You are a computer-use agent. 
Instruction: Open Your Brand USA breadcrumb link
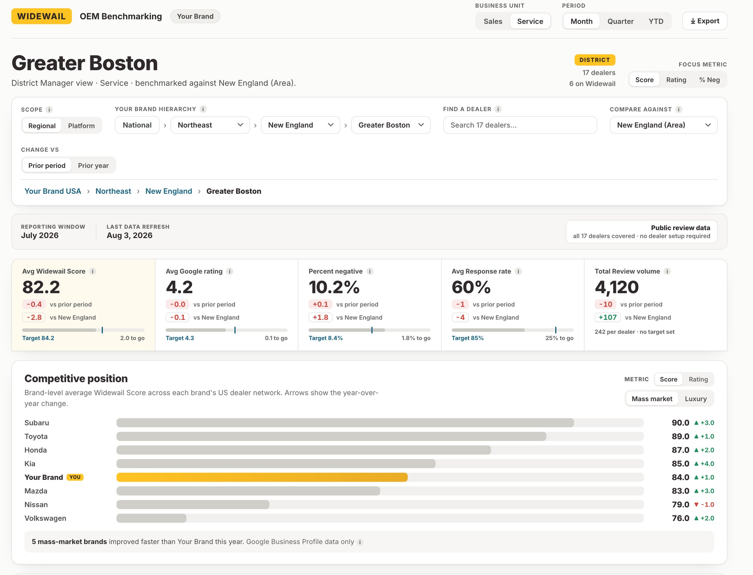click(53, 191)
